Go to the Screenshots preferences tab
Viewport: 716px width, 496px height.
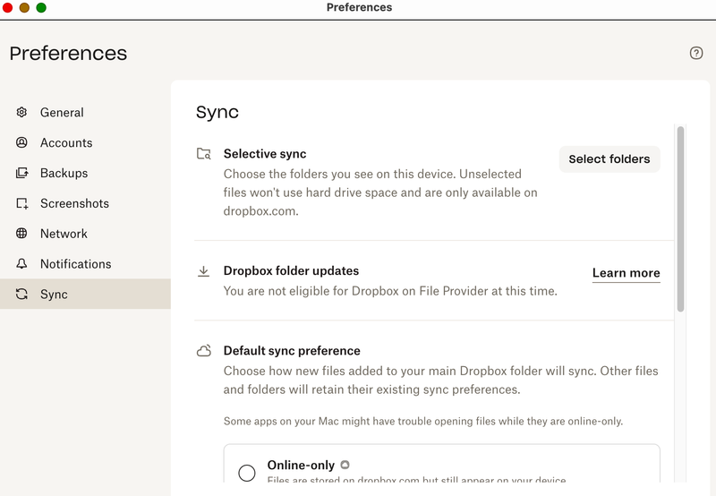(74, 203)
